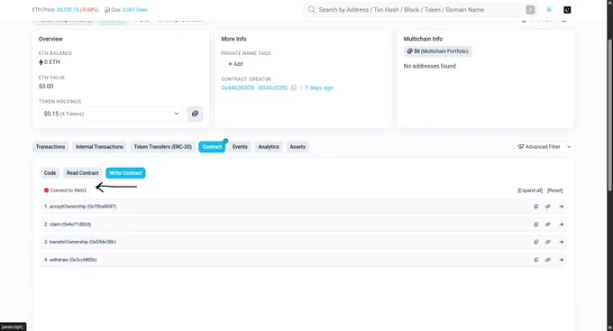The width and height of the screenshot is (613, 331).
Task: Add a private name tag
Action: [235, 64]
